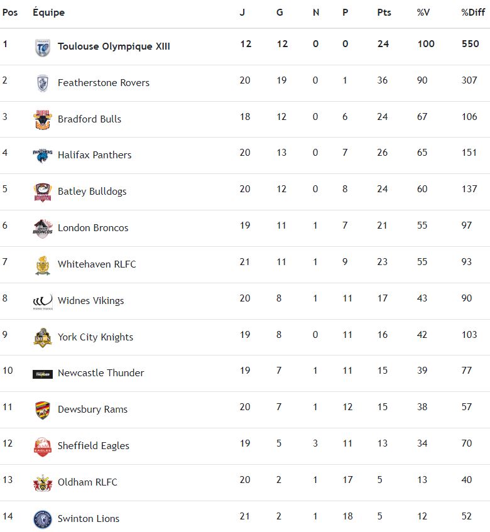Select the Pos column header
The width and height of the screenshot is (490, 532).
[10, 13]
